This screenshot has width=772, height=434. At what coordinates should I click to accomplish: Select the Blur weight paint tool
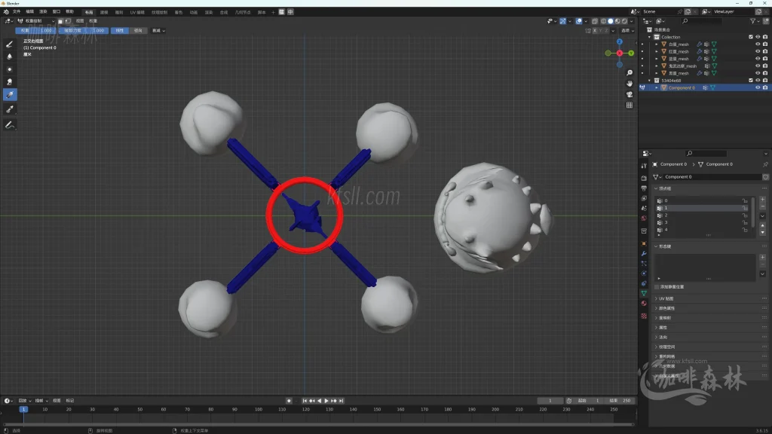11,57
